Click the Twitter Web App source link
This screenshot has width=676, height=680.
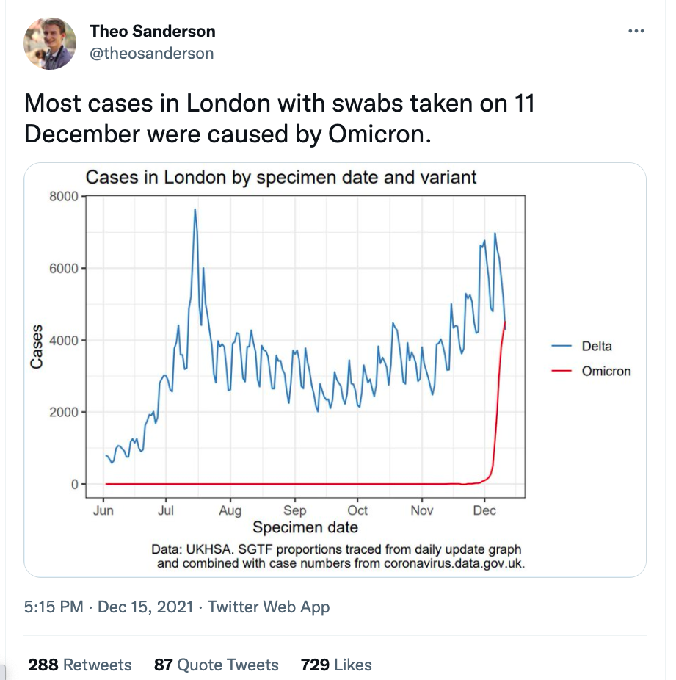[269, 607]
